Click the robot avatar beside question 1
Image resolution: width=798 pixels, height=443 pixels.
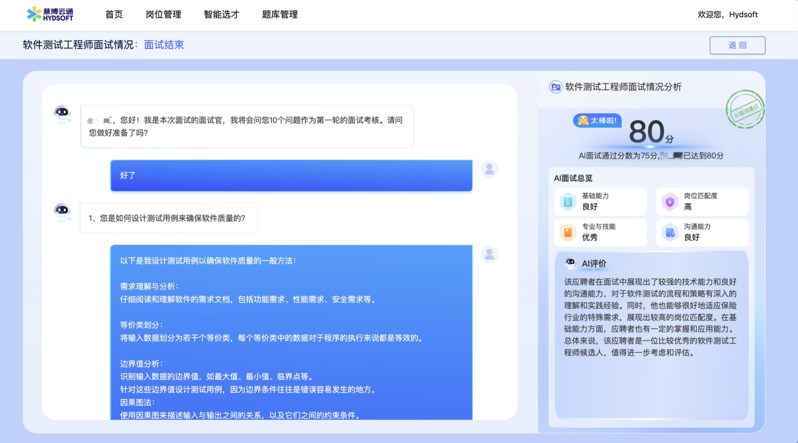coord(62,211)
